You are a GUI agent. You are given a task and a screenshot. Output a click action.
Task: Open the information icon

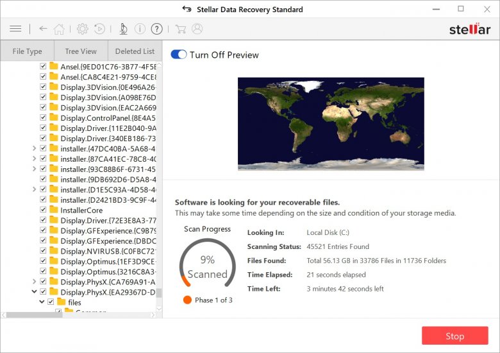(140, 29)
